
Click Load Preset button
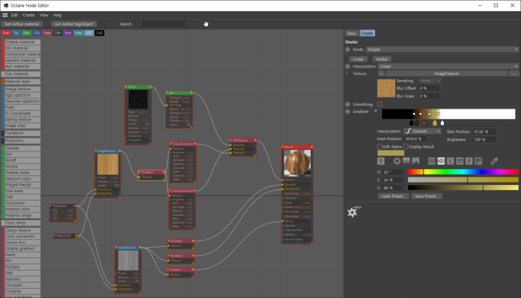(x=393, y=196)
